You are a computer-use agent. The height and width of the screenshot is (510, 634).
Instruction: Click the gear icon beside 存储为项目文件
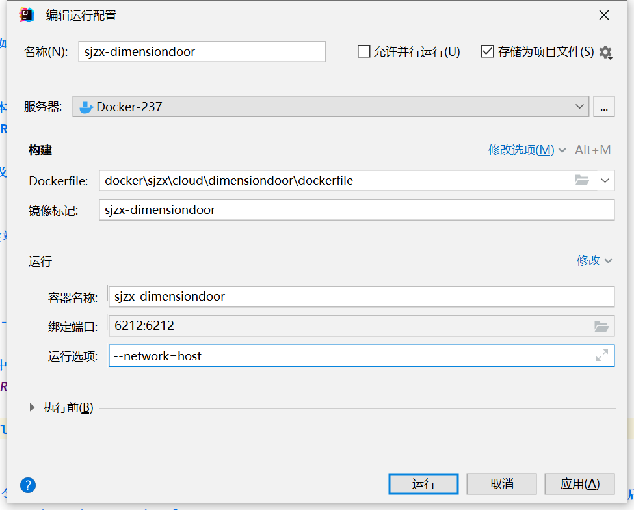(605, 53)
